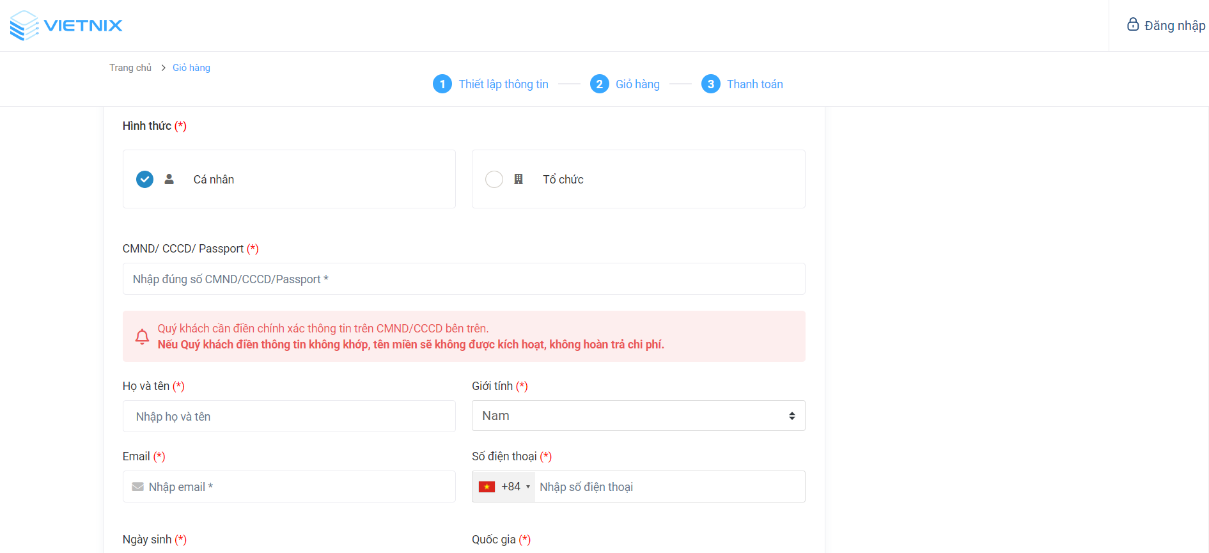
Task: Click the envelope icon in the email field
Action: tap(137, 487)
